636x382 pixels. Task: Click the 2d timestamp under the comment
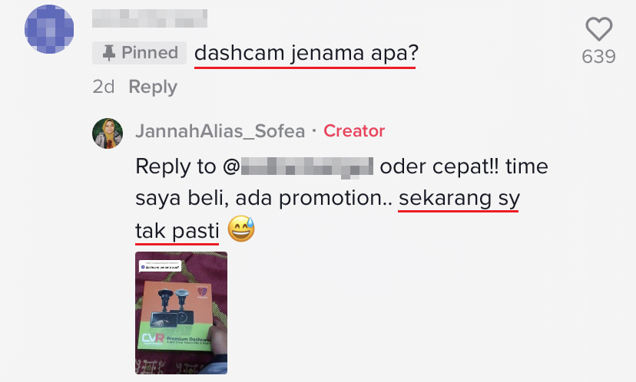point(104,87)
